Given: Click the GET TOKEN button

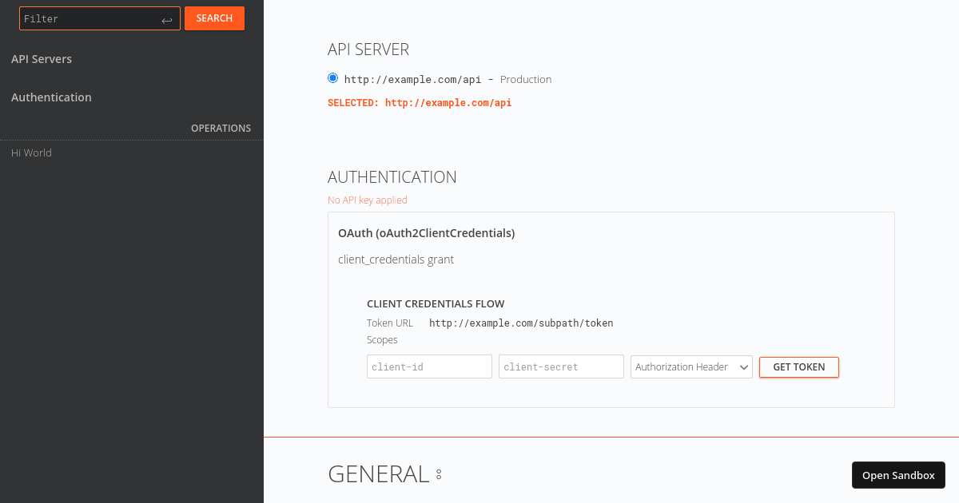Looking at the screenshot, I should click(798, 366).
